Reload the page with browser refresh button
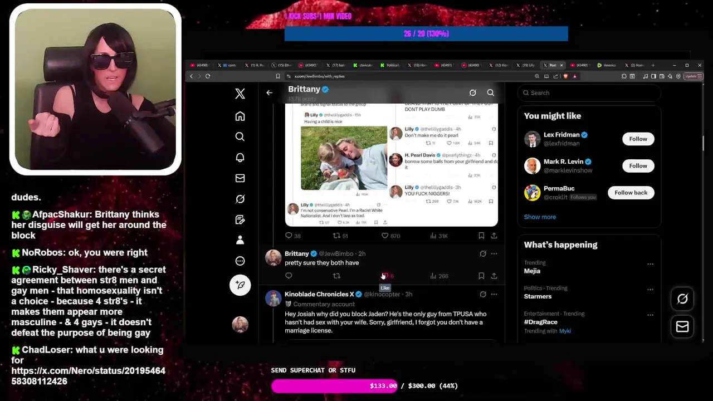The height and width of the screenshot is (401, 713). (207, 76)
